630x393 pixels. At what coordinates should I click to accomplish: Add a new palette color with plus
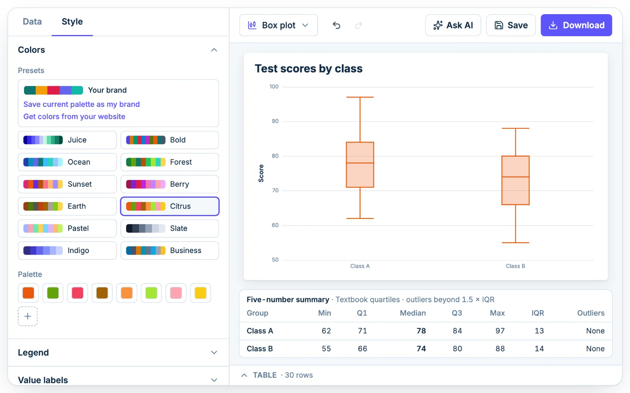[x=28, y=316]
